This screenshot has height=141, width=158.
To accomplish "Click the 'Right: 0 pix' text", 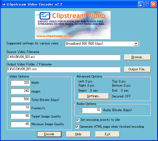I will (86, 86).
